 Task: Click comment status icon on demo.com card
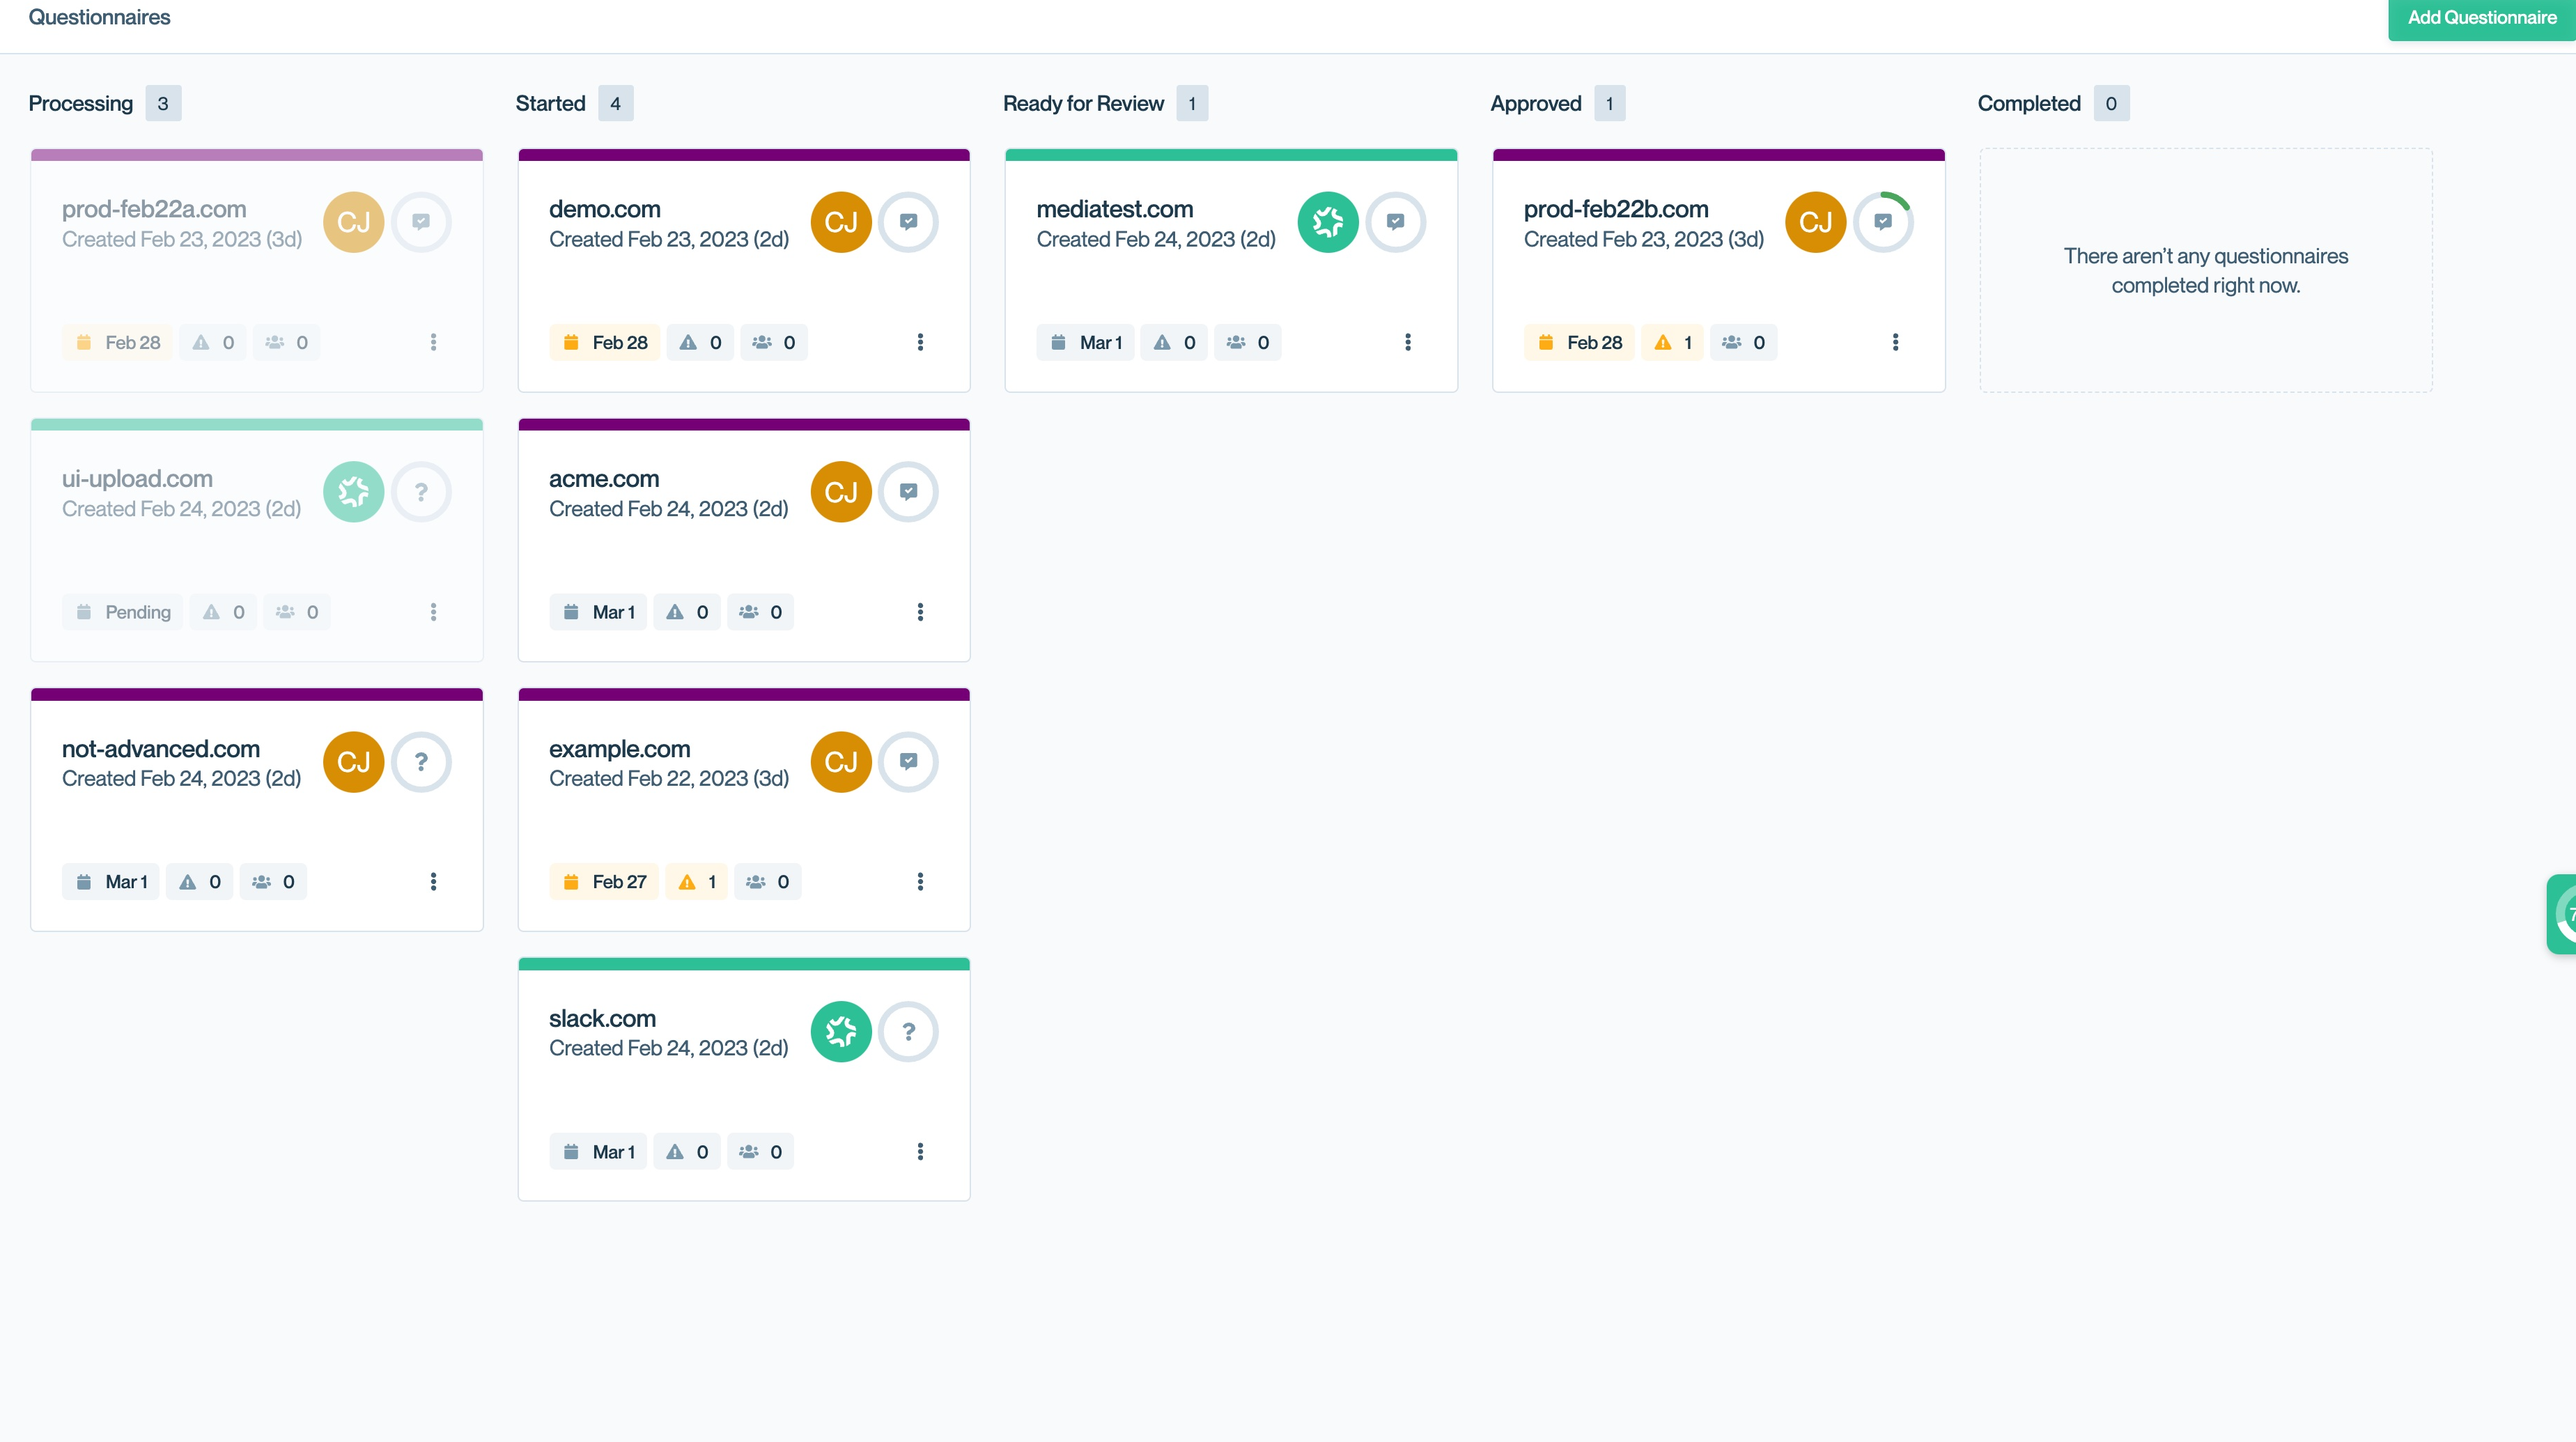pyautogui.click(x=908, y=222)
